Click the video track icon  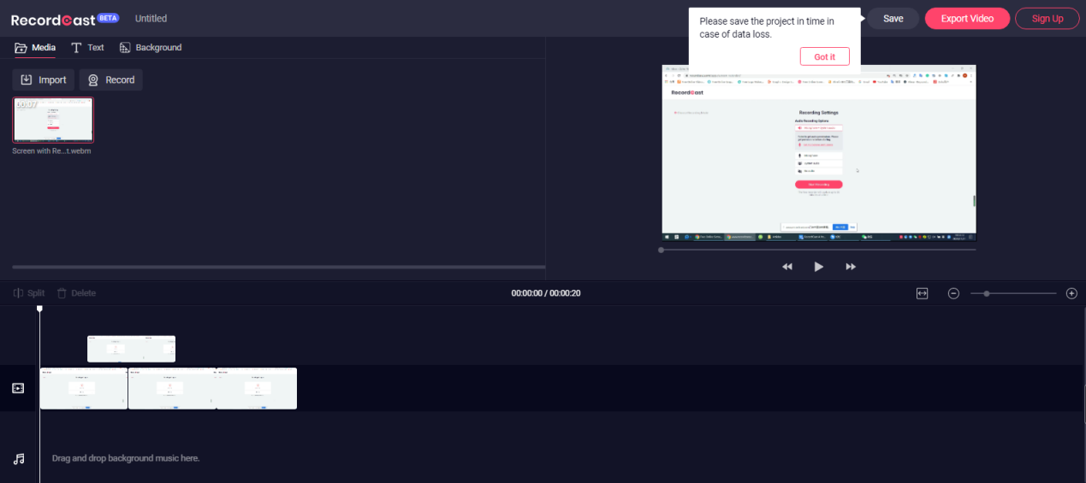pos(19,388)
